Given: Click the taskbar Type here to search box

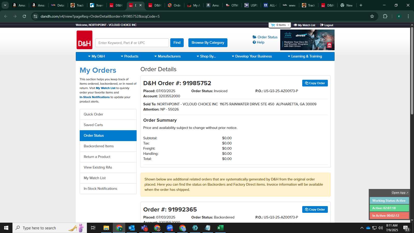Looking at the screenshot, I should point(50,228).
